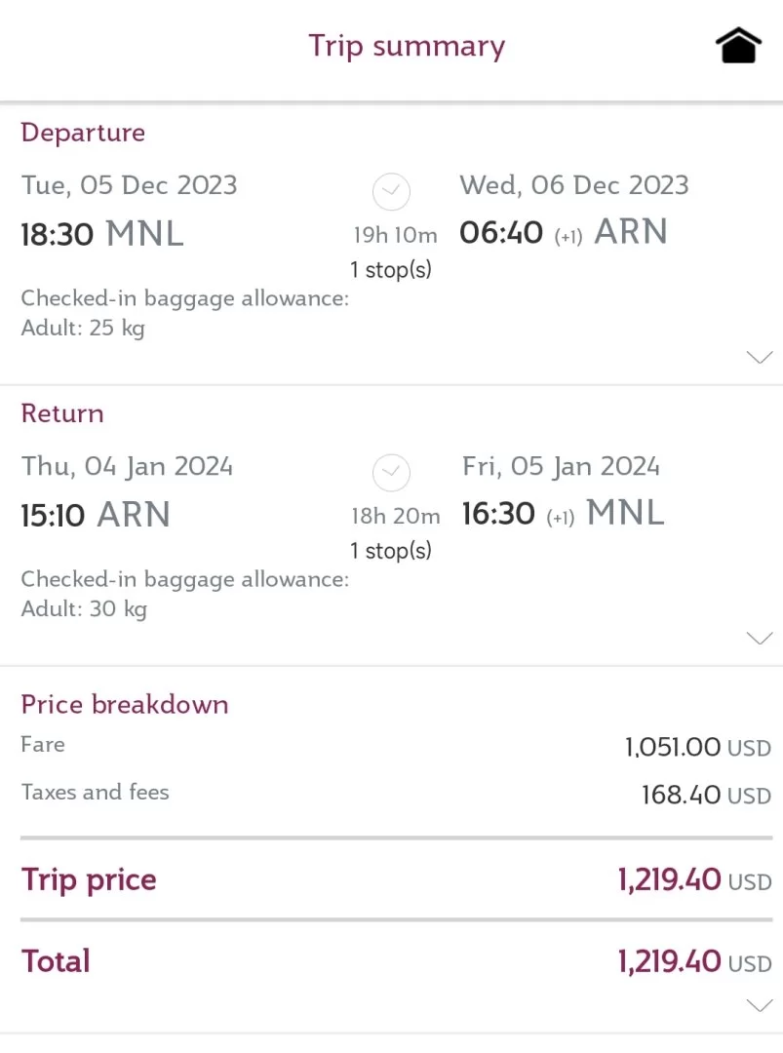This screenshot has width=783, height=1053.
Task: Select the 15:10 ARN return departure time
Action: [96, 515]
